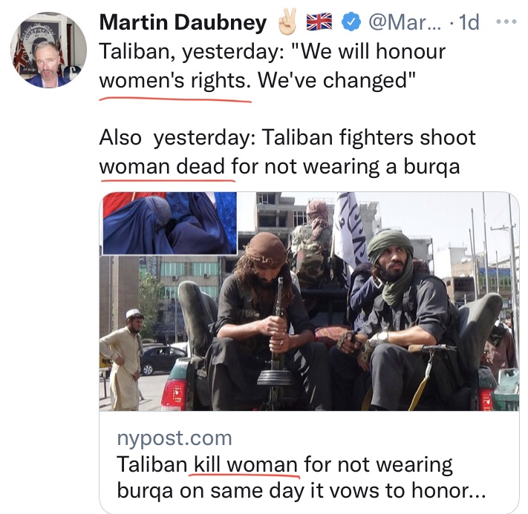Select the 'Taliban, yesterday' tweet paragraph
Image resolution: width=528 pixels, height=514 pixels.
coord(272,66)
